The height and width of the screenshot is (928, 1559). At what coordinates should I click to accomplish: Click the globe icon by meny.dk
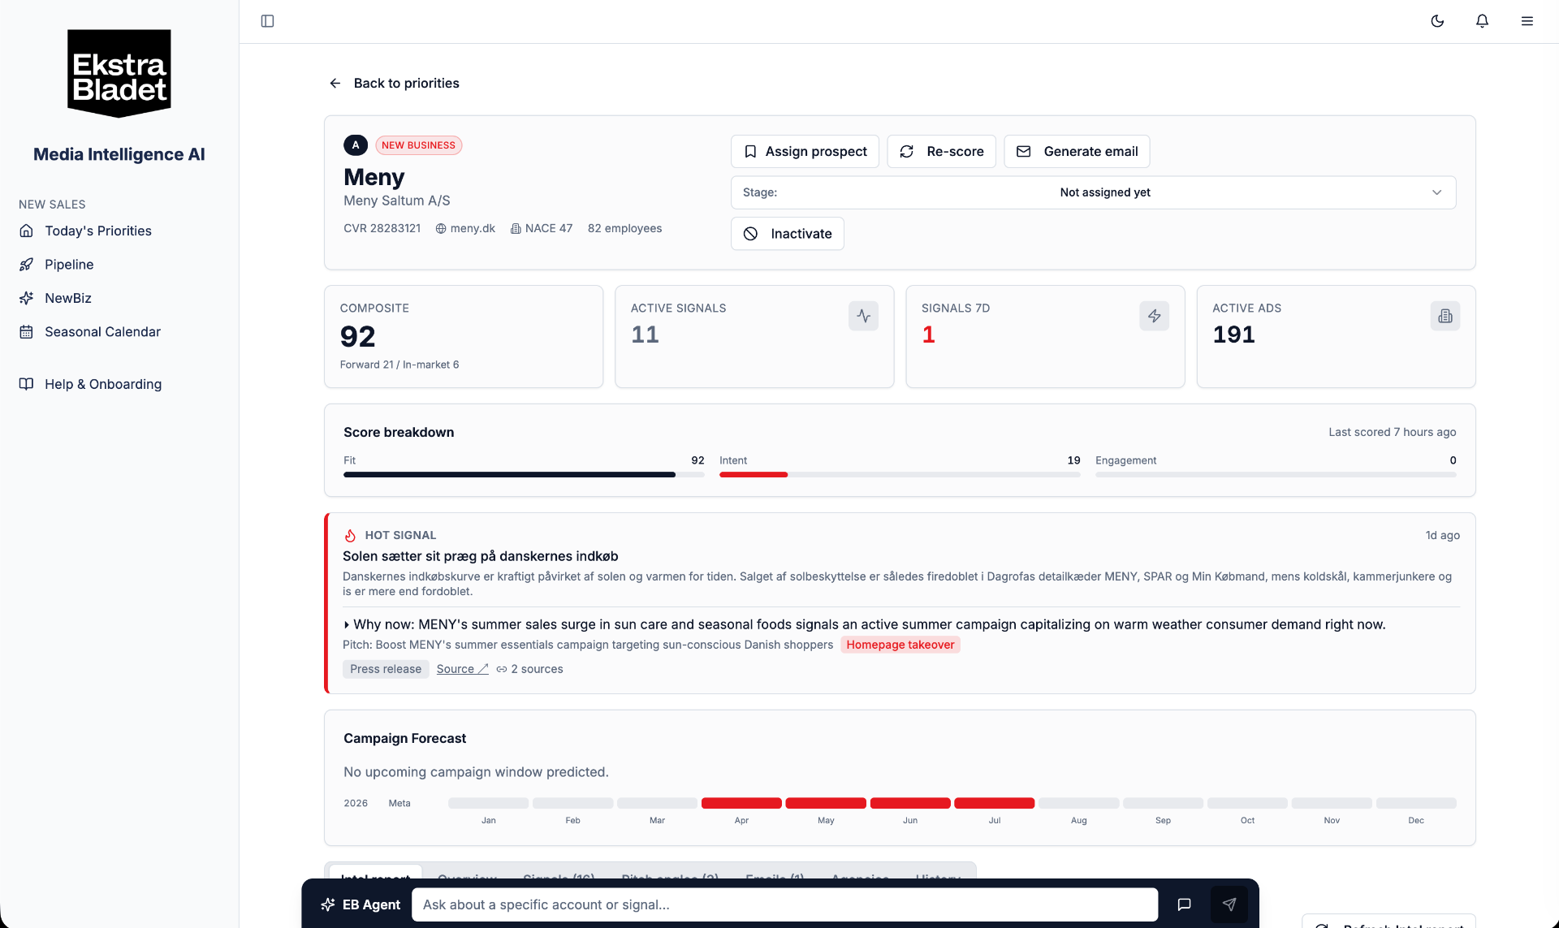441,229
